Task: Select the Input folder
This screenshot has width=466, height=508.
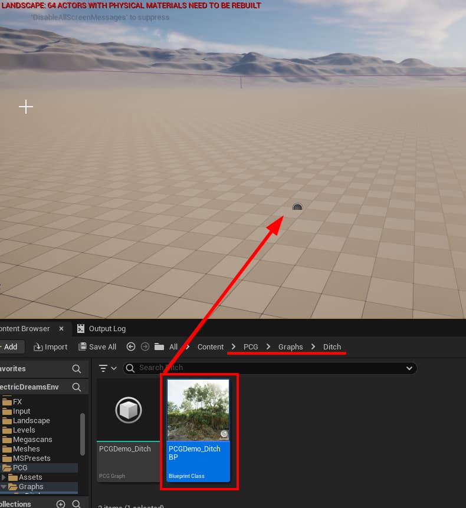Action: click(x=21, y=411)
